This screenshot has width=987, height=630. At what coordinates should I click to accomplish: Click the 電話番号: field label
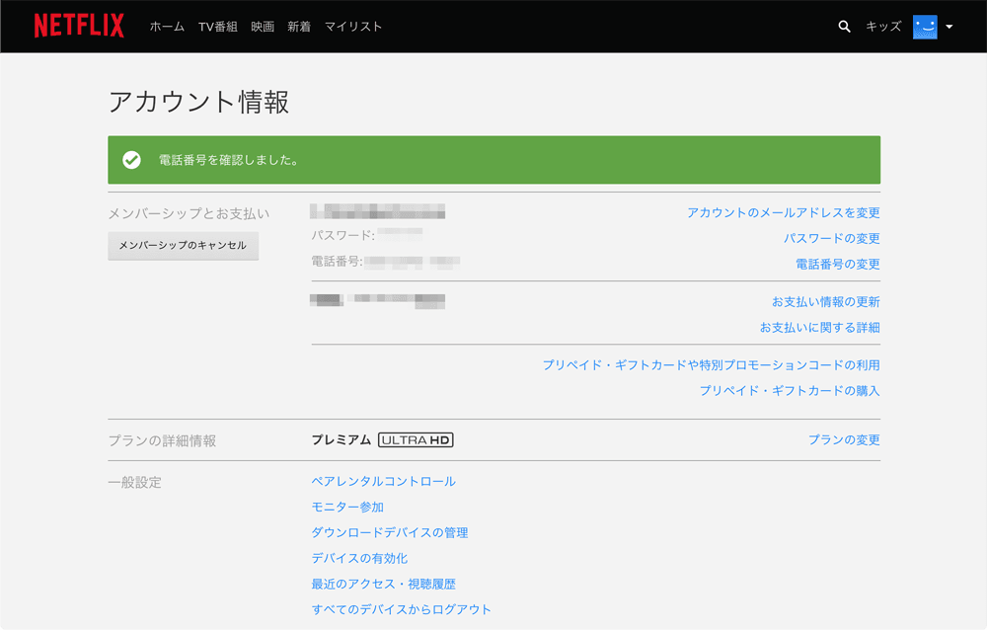338,262
